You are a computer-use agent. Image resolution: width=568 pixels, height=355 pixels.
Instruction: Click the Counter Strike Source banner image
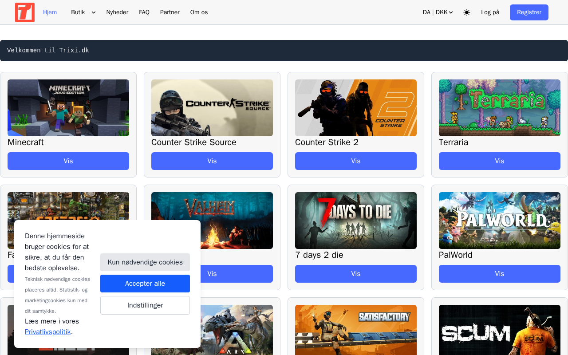tap(212, 108)
